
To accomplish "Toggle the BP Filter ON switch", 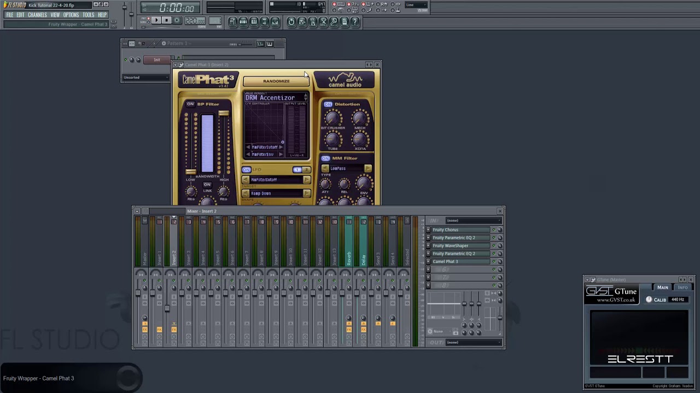I will (190, 104).
